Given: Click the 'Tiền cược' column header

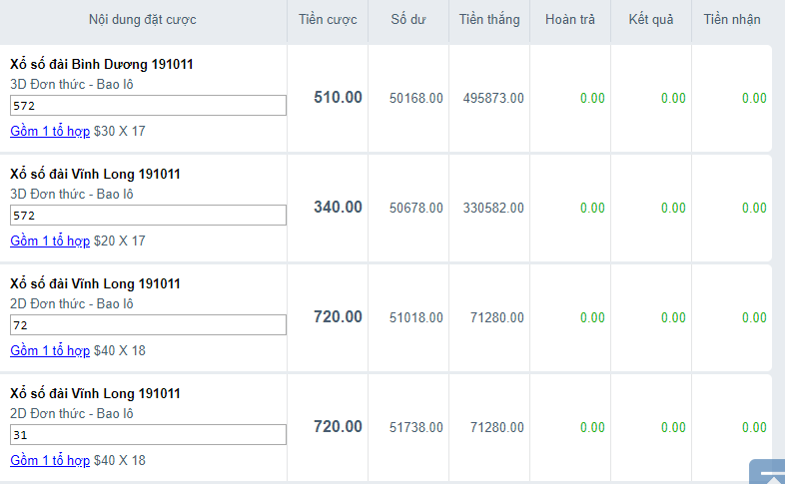Looking at the screenshot, I should pos(328,20).
